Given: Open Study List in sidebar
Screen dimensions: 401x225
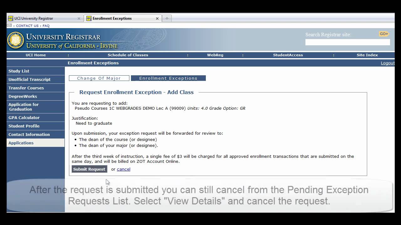Looking at the screenshot, I should [x=35, y=71].
